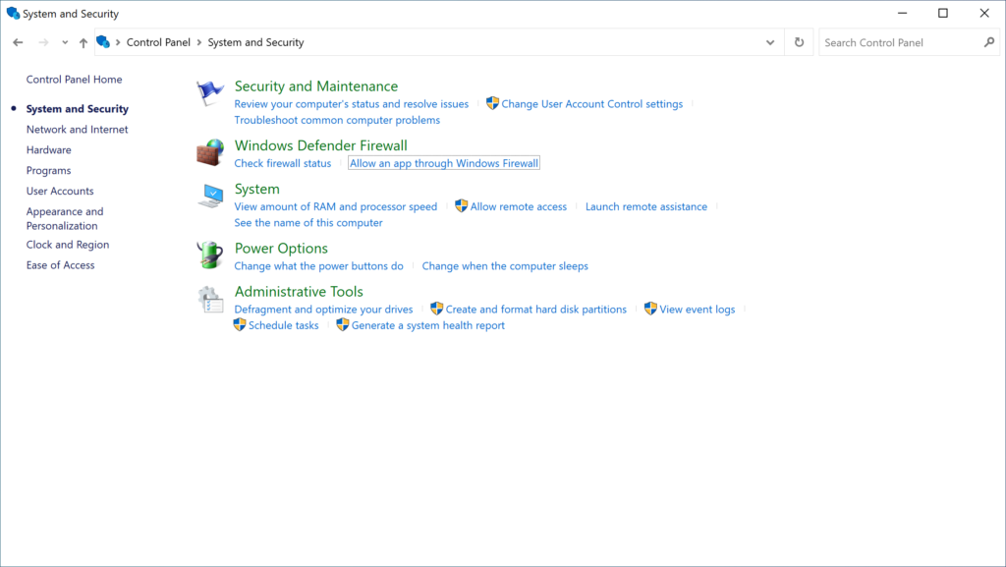Image resolution: width=1006 pixels, height=567 pixels.
Task: Click the Windows Defender Firewall brick wall icon
Action: 209,152
